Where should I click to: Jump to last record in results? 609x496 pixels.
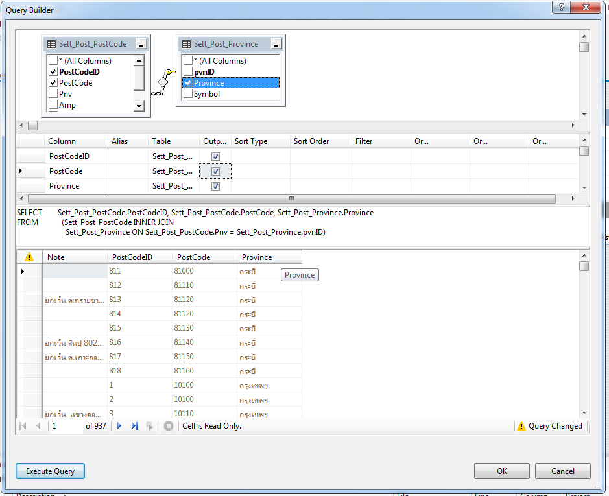(135, 426)
